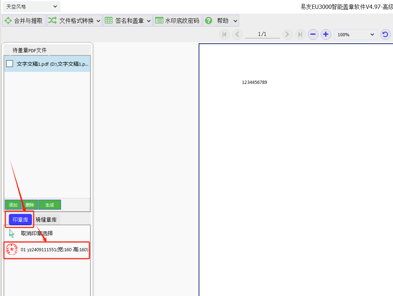Open the 天空风格 theme dropdown

point(32,6)
